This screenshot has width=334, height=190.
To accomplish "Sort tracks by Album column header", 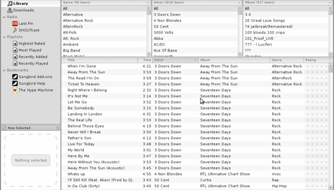I will coord(234,60).
